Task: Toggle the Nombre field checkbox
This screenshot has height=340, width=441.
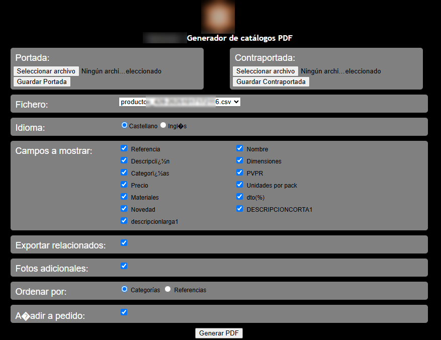Action: tap(240, 148)
